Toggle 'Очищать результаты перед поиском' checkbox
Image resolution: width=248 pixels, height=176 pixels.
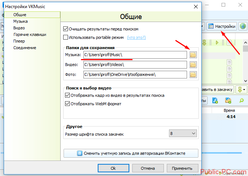65,29
